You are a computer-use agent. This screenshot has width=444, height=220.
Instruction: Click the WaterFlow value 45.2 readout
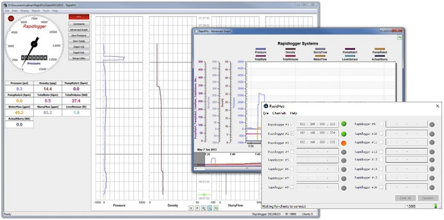pos(19,112)
